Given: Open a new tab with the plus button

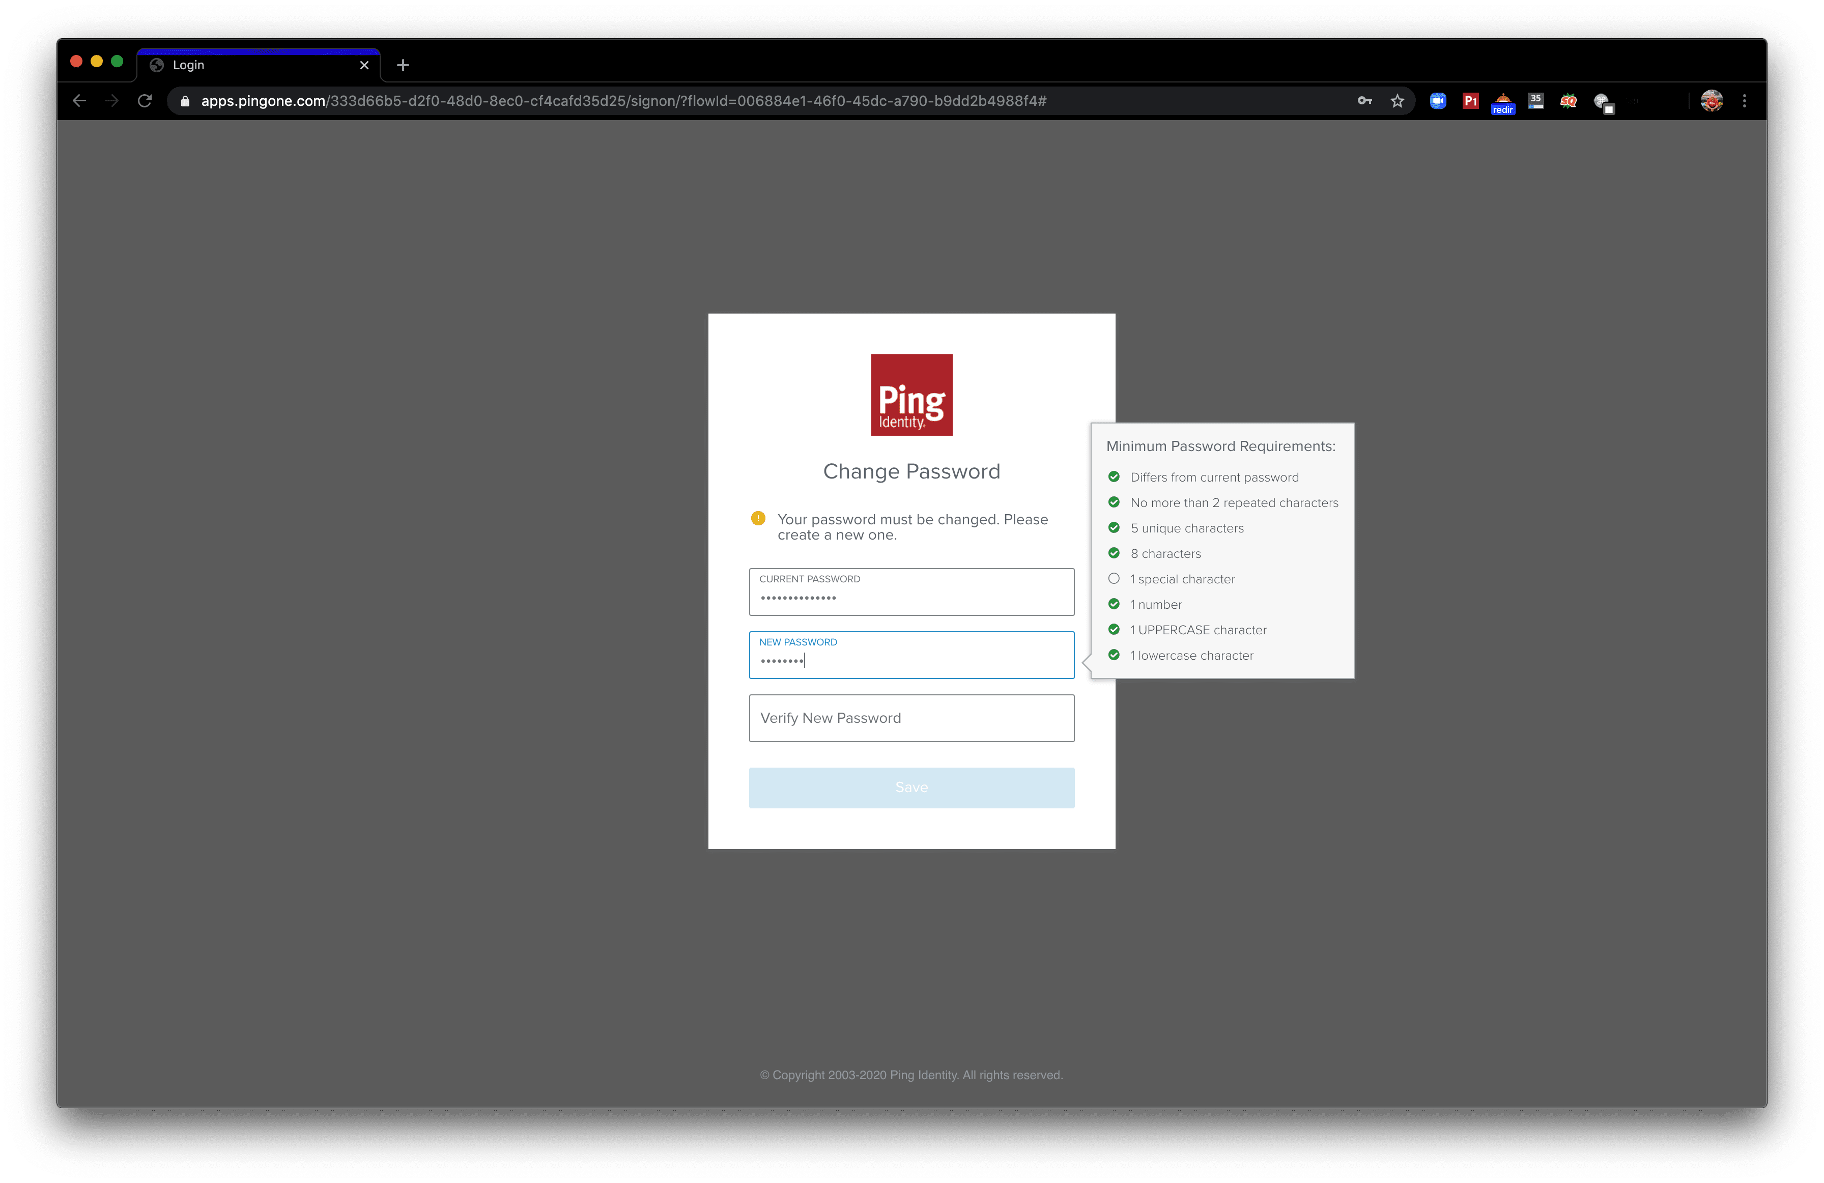Looking at the screenshot, I should (403, 65).
